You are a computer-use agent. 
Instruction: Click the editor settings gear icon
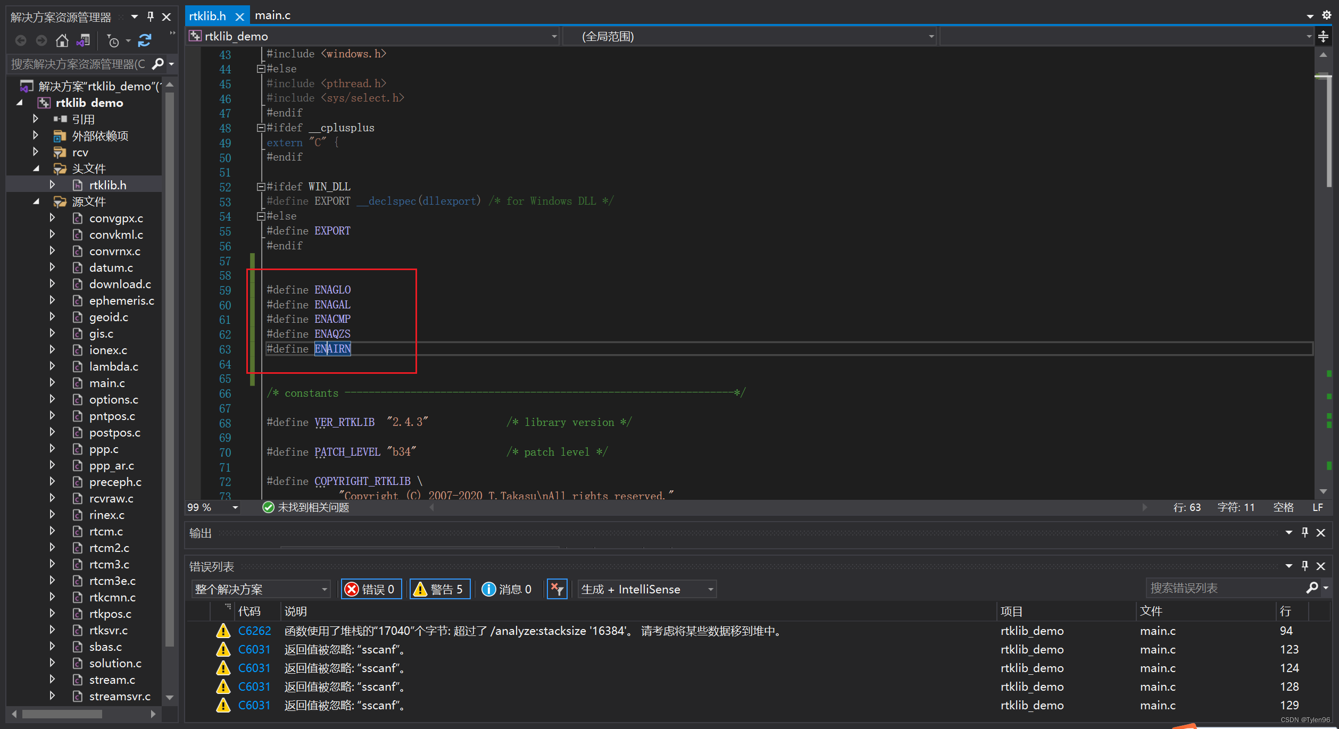coord(1326,15)
